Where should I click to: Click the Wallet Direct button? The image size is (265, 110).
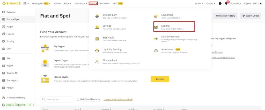pyautogui.click(x=251, y=16)
